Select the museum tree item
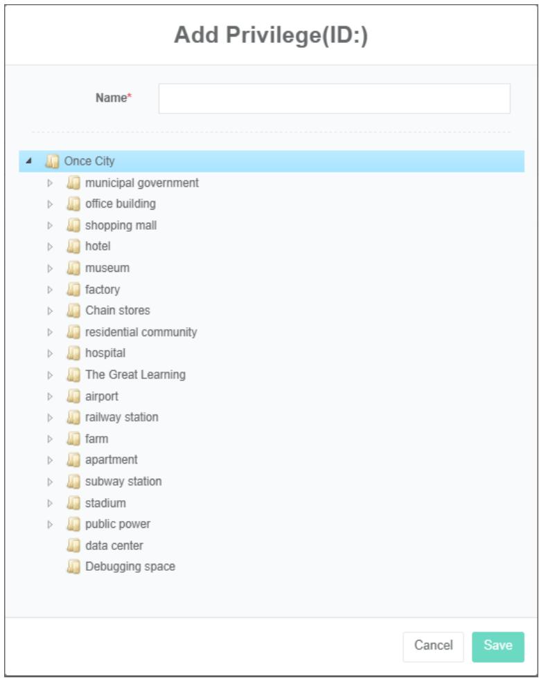This screenshot has height=678, width=539. click(107, 268)
